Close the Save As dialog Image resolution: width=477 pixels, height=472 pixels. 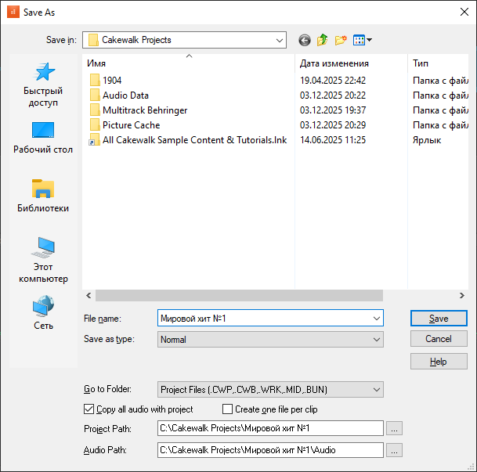[464, 13]
